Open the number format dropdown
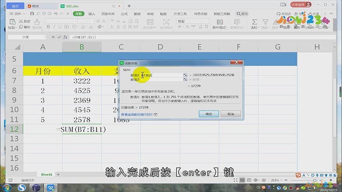The image size is (342, 192). click(x=207, y=21)
